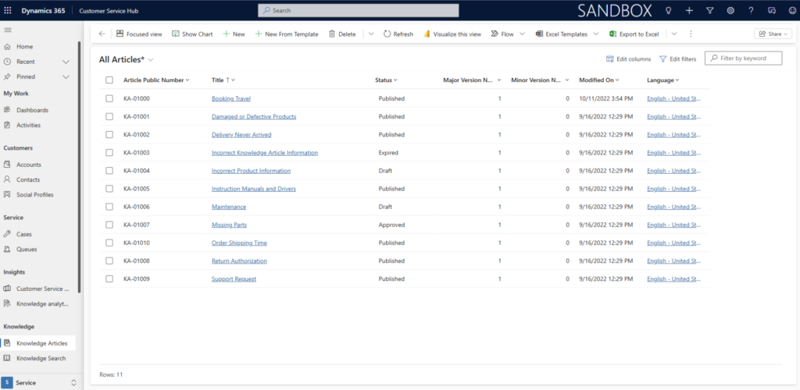This screenshot has width=800, height=390.
Task: Open the Flow dropdown arrow
Action: click(522, 34)
